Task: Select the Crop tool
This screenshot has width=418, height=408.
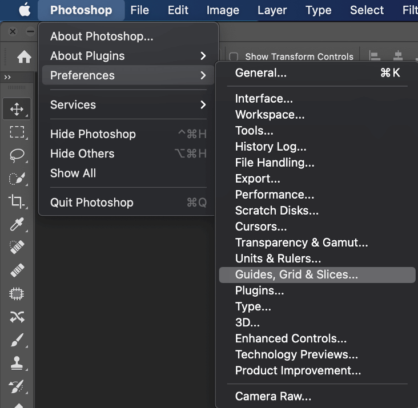Action: coord(17,201)
